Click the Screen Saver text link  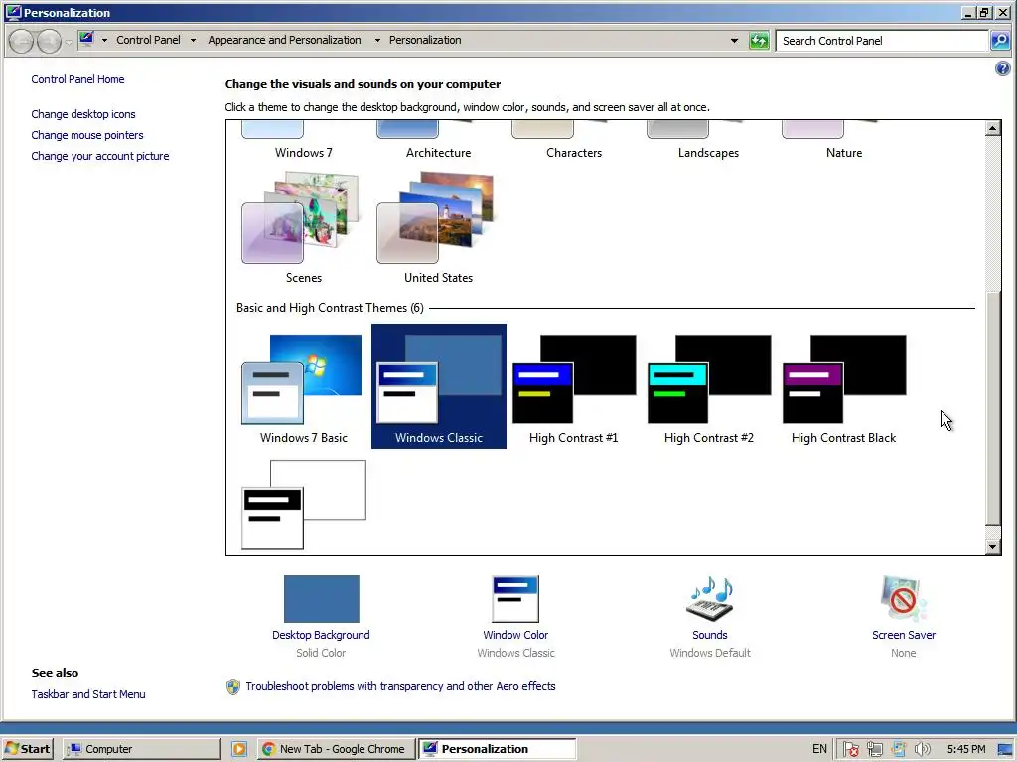pos(904,635)
